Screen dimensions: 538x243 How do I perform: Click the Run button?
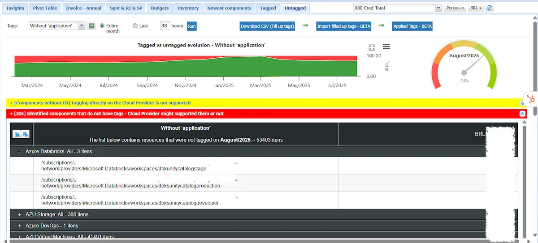click(192, 26)
